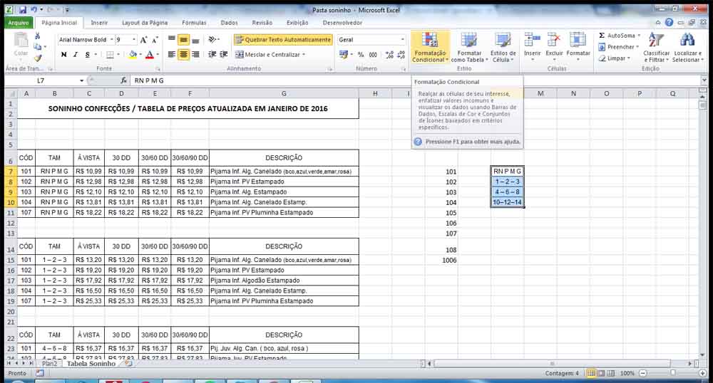
Task: Click the Undo icon in quick access toolbar
Action: pos(34,9)
